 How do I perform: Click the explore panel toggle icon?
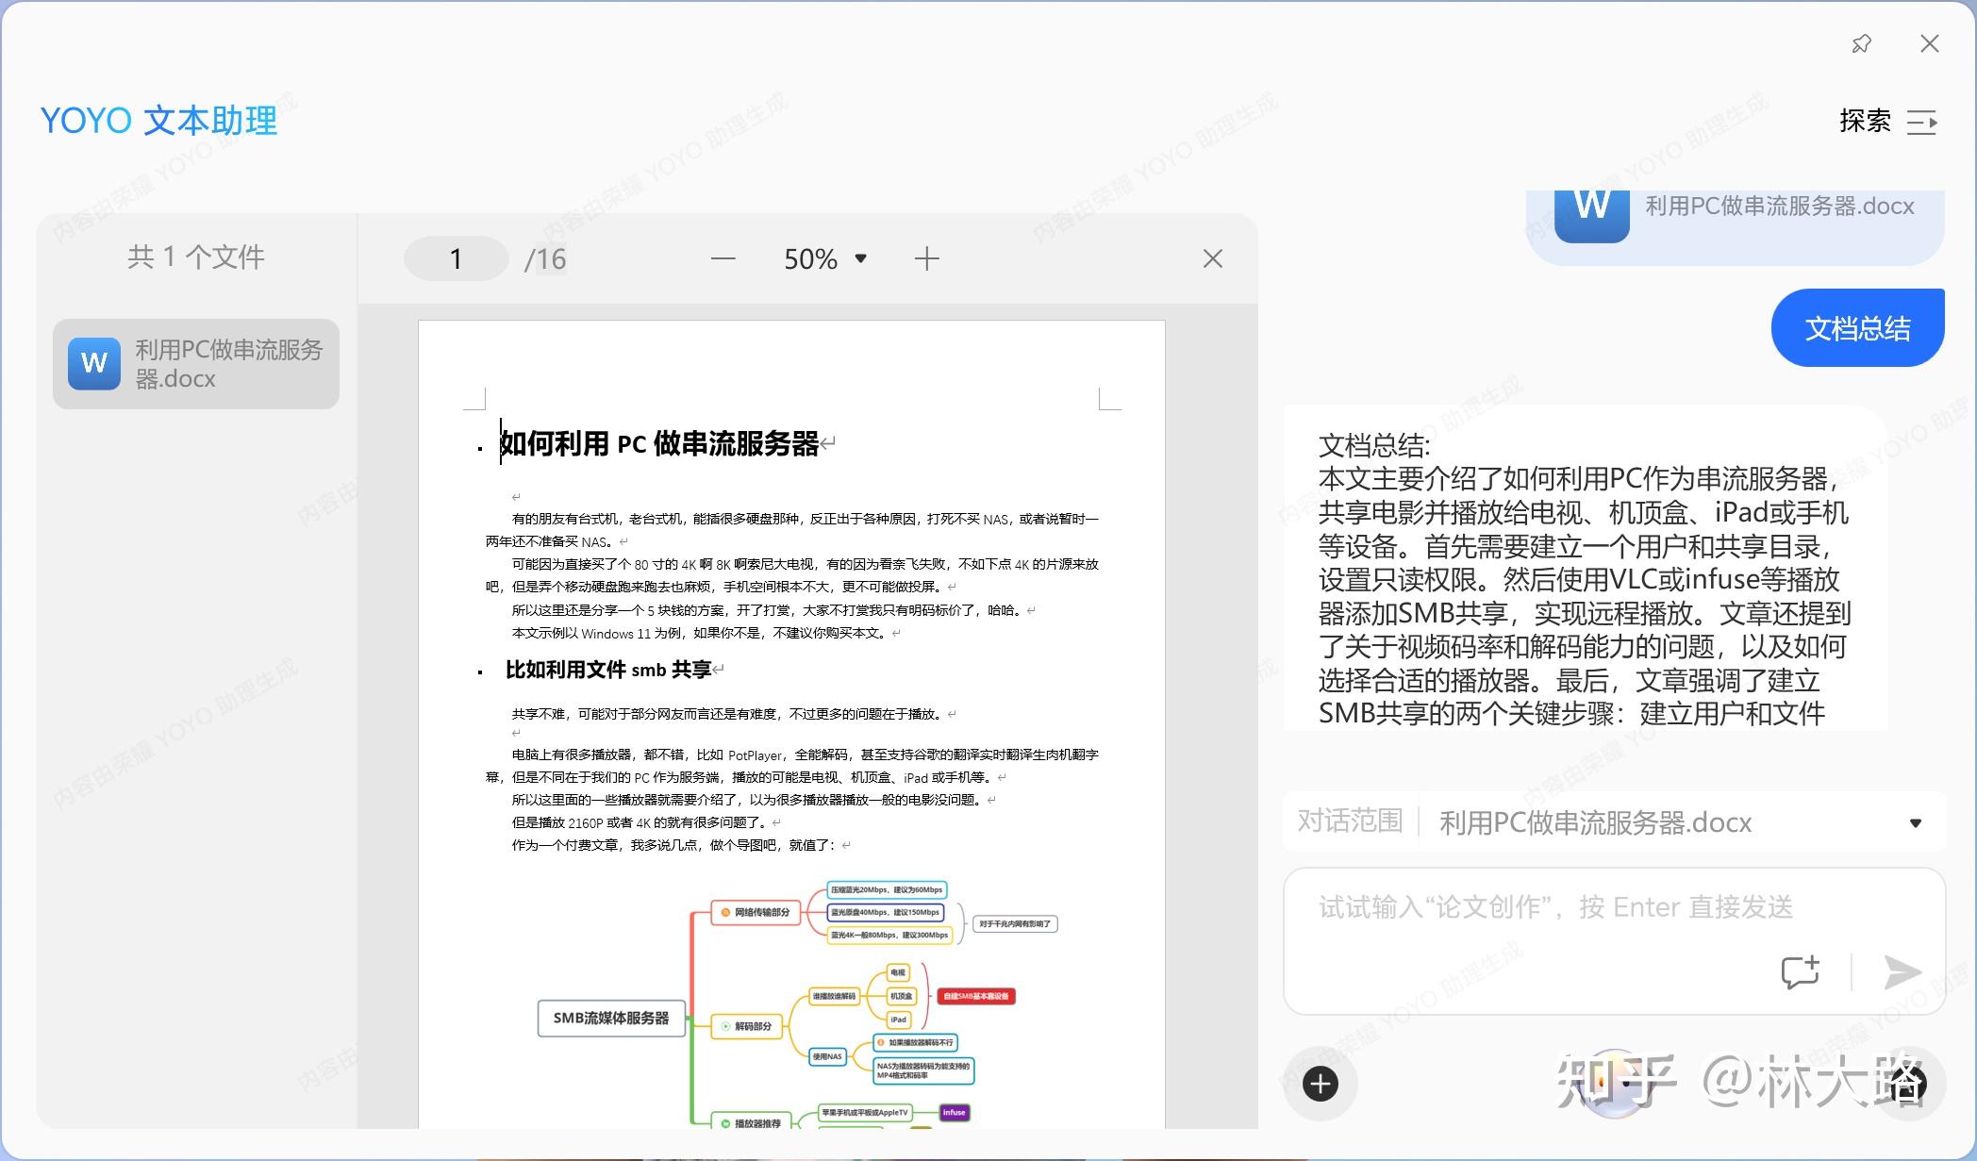[1922, 123]
